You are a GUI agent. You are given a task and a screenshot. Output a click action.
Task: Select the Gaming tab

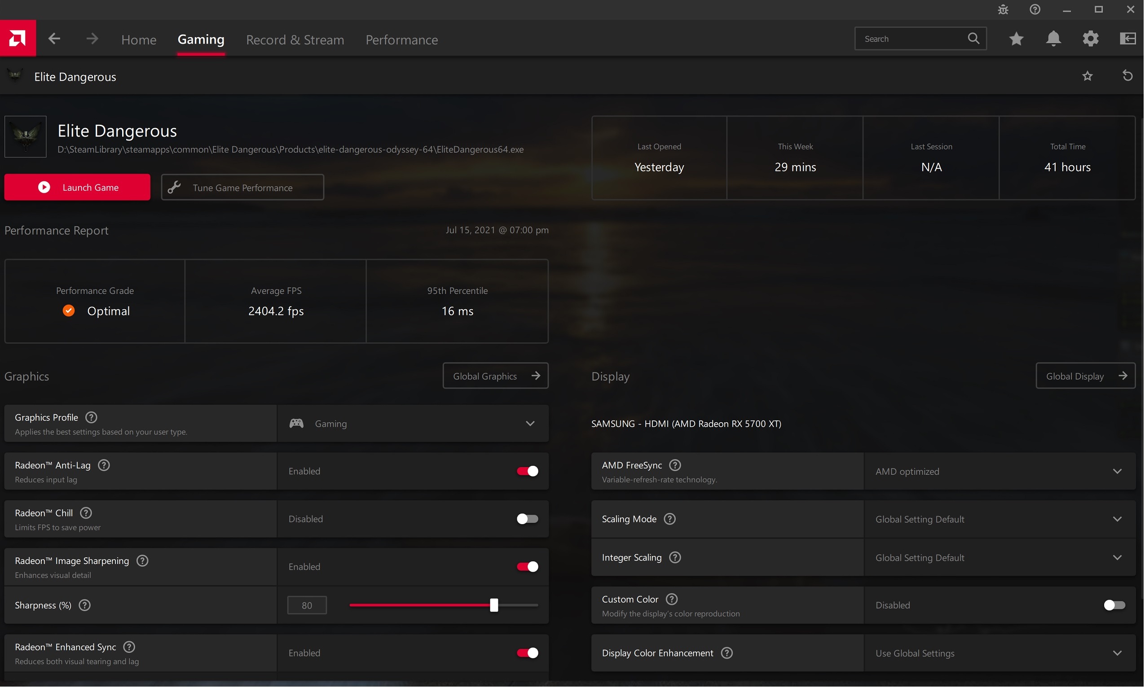pyautogui.click(x=201, y=40)
